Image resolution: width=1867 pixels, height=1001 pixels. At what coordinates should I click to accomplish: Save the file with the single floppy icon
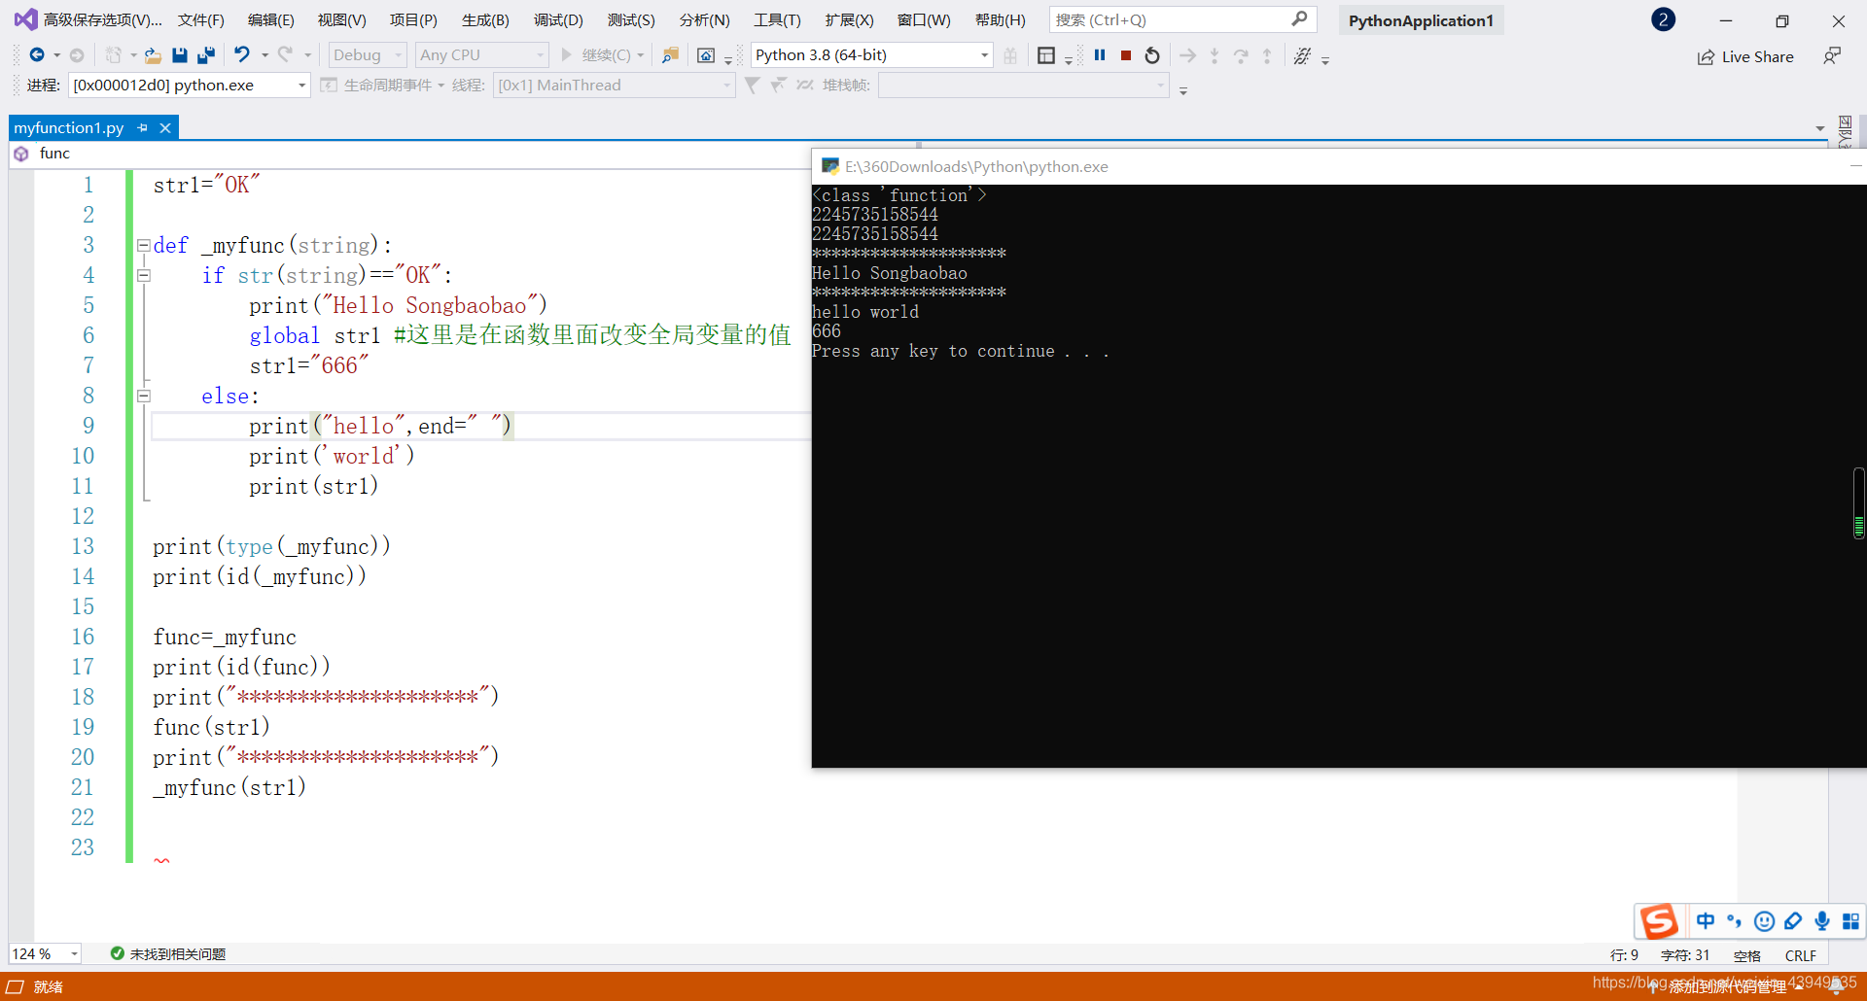click(x=180, y=55)
